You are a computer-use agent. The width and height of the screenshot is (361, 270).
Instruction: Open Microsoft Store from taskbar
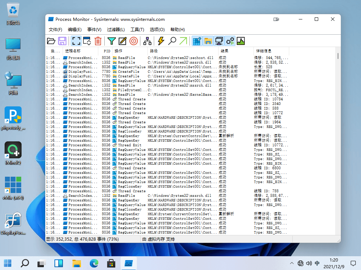(x=111, y=263)
